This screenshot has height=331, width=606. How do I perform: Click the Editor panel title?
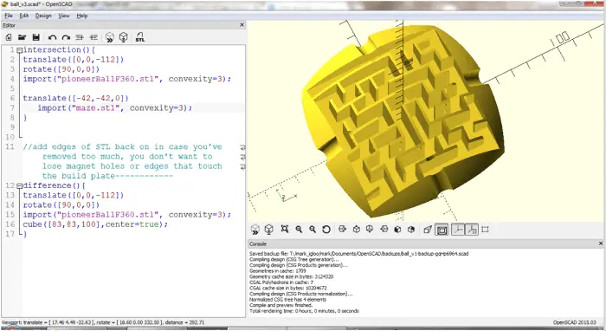[x=10, y=25]
